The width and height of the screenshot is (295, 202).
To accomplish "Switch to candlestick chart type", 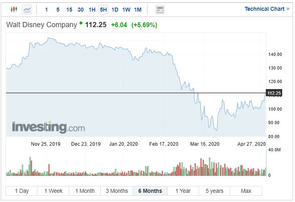I will (x=14, y=9).
